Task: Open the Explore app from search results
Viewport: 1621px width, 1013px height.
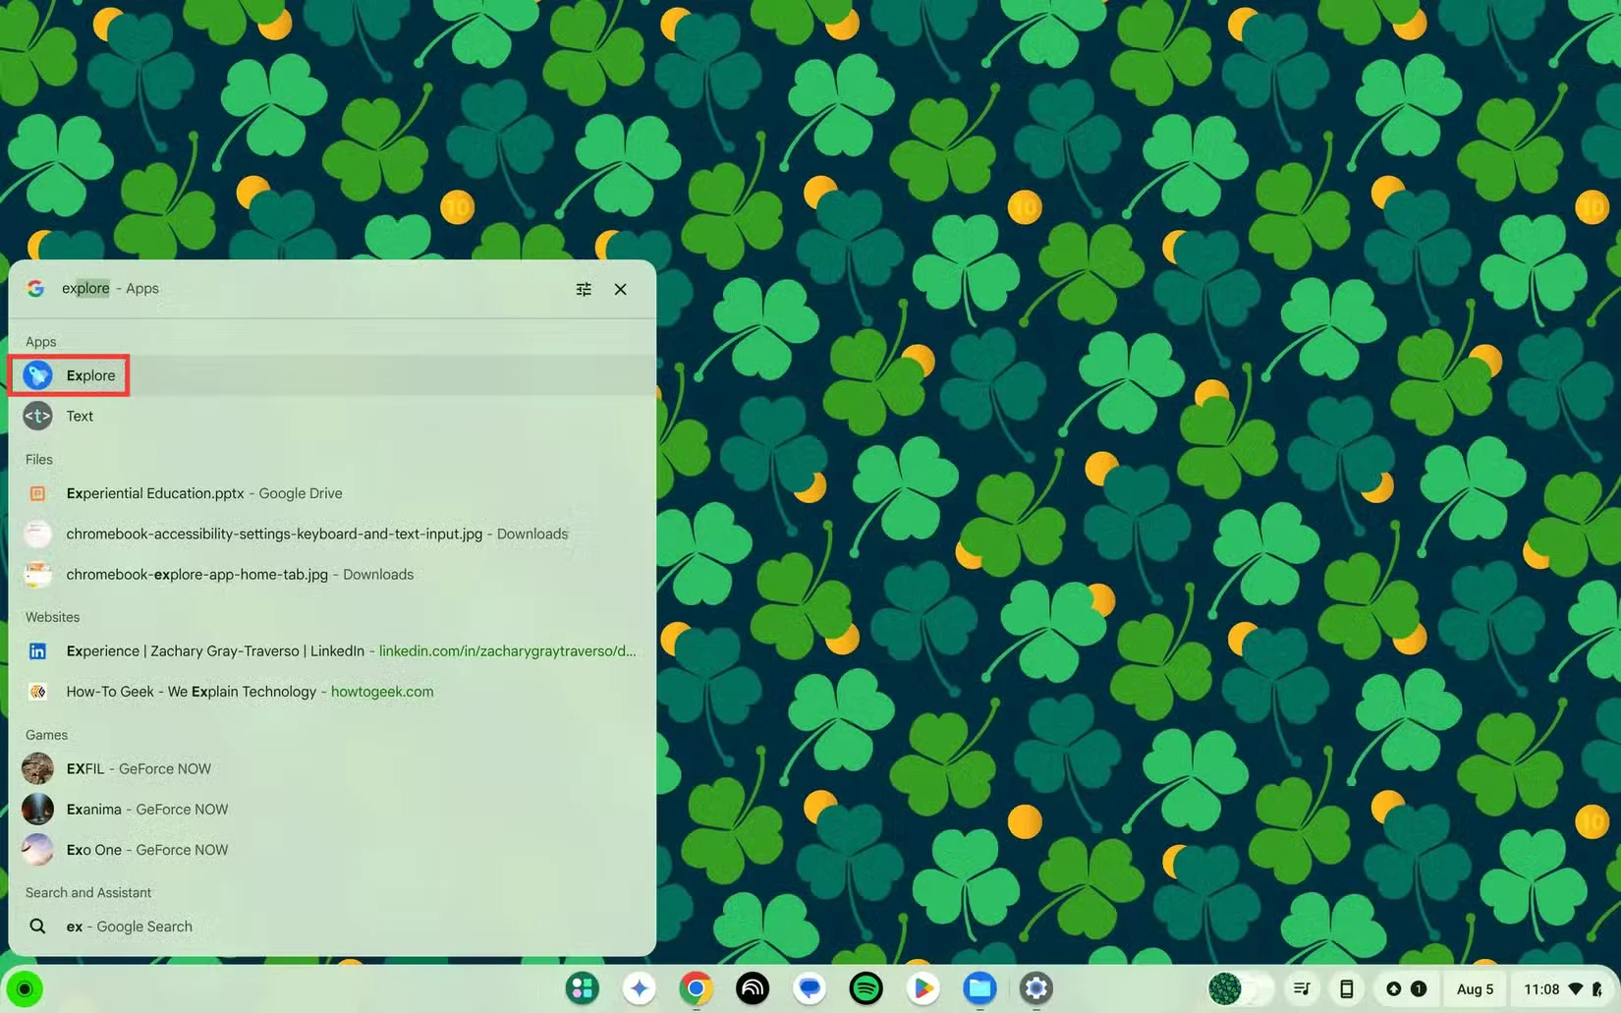Action: (91, 375)
